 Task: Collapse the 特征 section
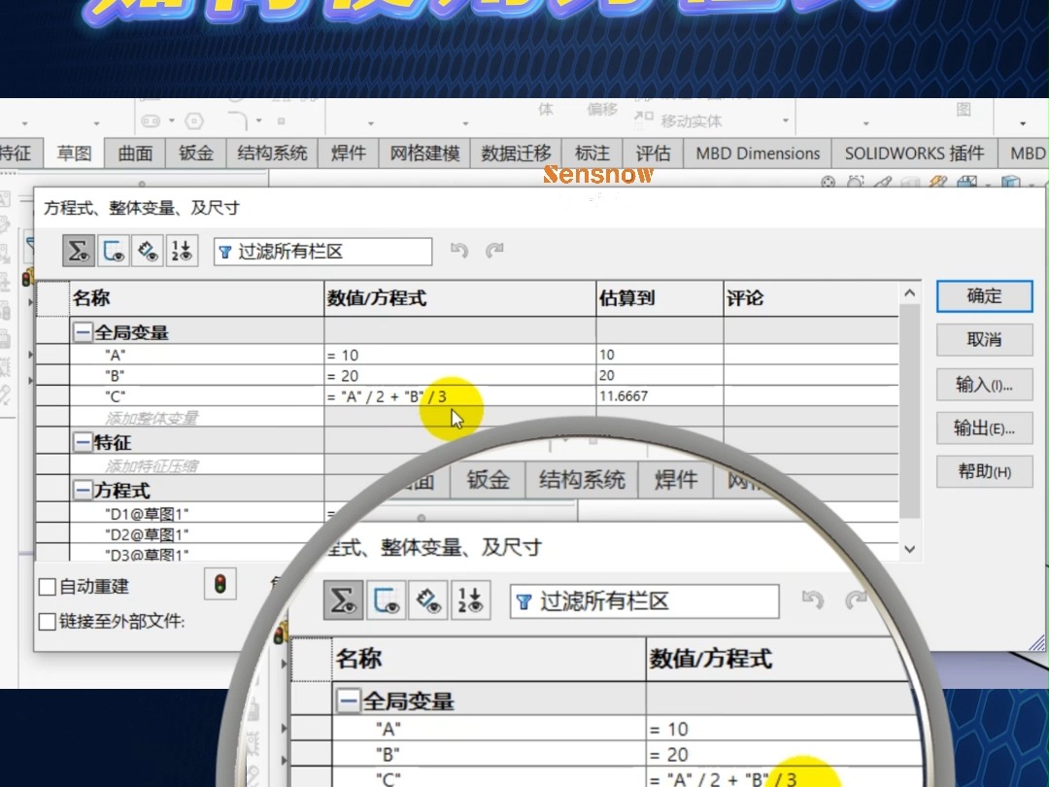pyautogui.click(x=85, y=442)
